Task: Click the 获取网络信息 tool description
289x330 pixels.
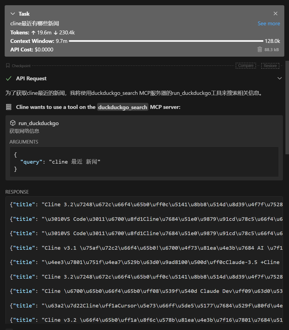Action: [24, 131]
